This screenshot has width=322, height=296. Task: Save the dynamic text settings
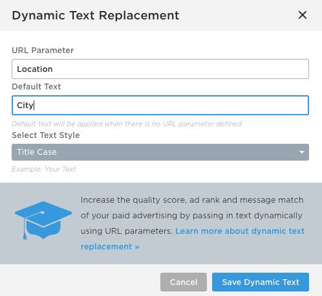[x=261, y=282]
